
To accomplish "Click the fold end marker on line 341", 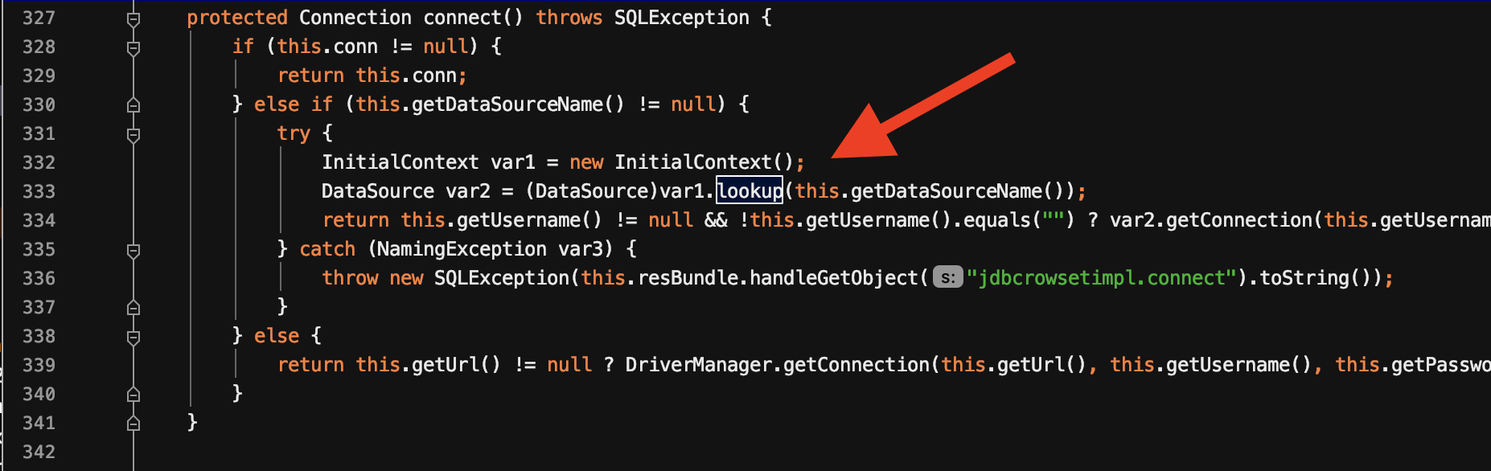I will pos(133,424).
